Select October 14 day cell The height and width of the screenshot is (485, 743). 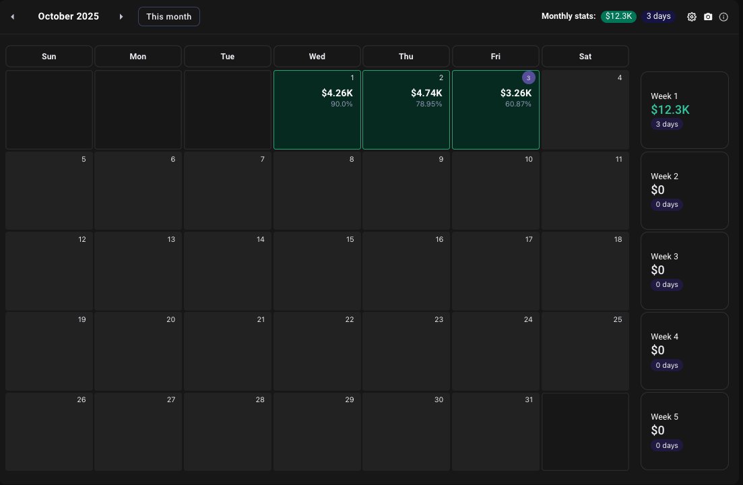tap(228, 271)
